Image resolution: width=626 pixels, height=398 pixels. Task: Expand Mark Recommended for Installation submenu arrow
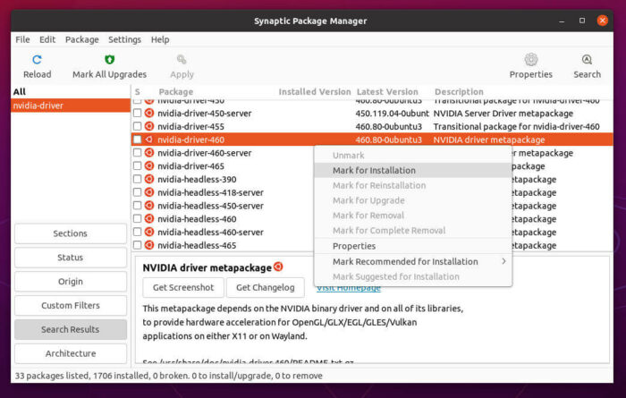point(503,261)
